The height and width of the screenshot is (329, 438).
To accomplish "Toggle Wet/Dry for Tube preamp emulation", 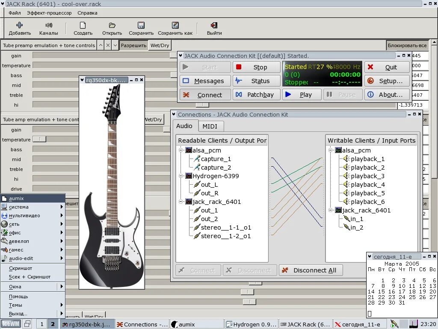I will (160, 45).
